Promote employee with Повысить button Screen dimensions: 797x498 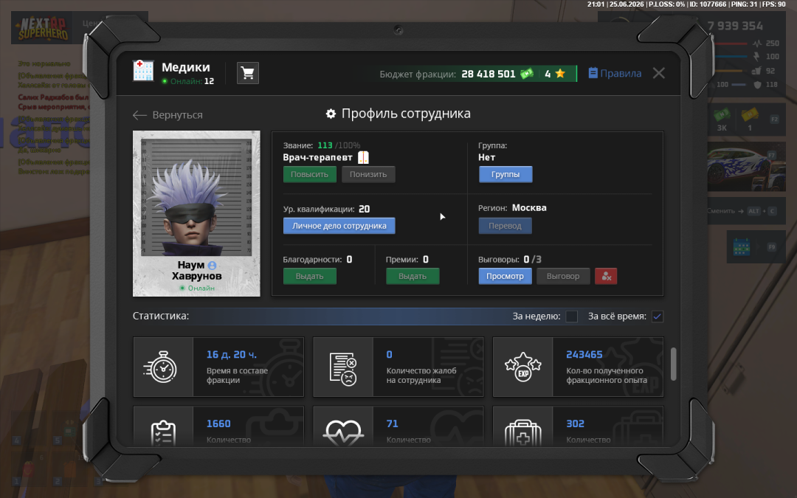click(x=309, y=174)
